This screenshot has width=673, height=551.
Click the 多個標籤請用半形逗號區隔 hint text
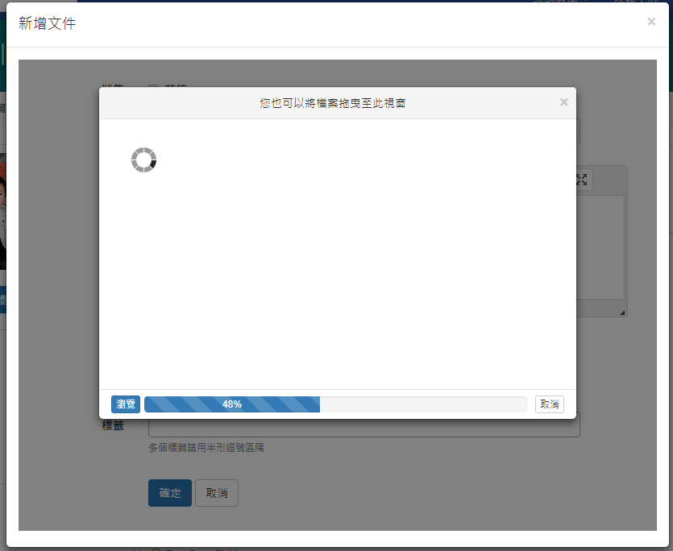tap(206, 447)
